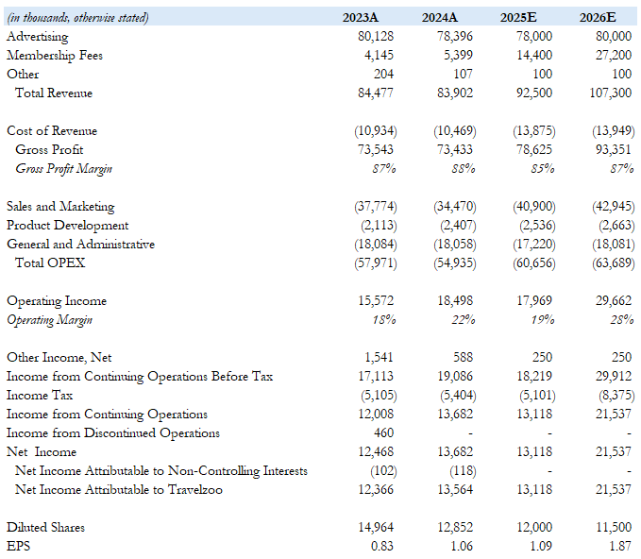This screenshot has height=559, width=641.
Task: Click the General and Administrative label
Action: coord(80,245)
